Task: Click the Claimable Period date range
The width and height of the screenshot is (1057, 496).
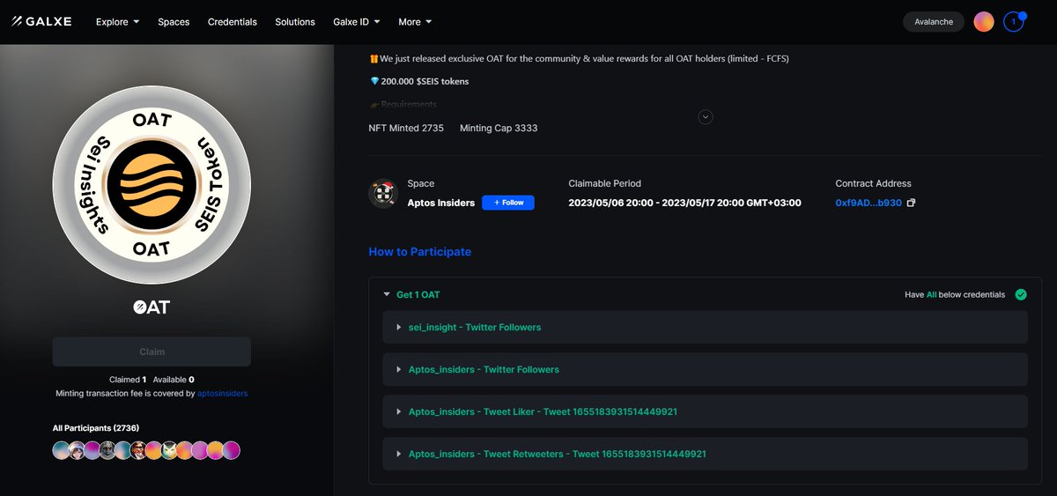Action: [x=685, y=203]
